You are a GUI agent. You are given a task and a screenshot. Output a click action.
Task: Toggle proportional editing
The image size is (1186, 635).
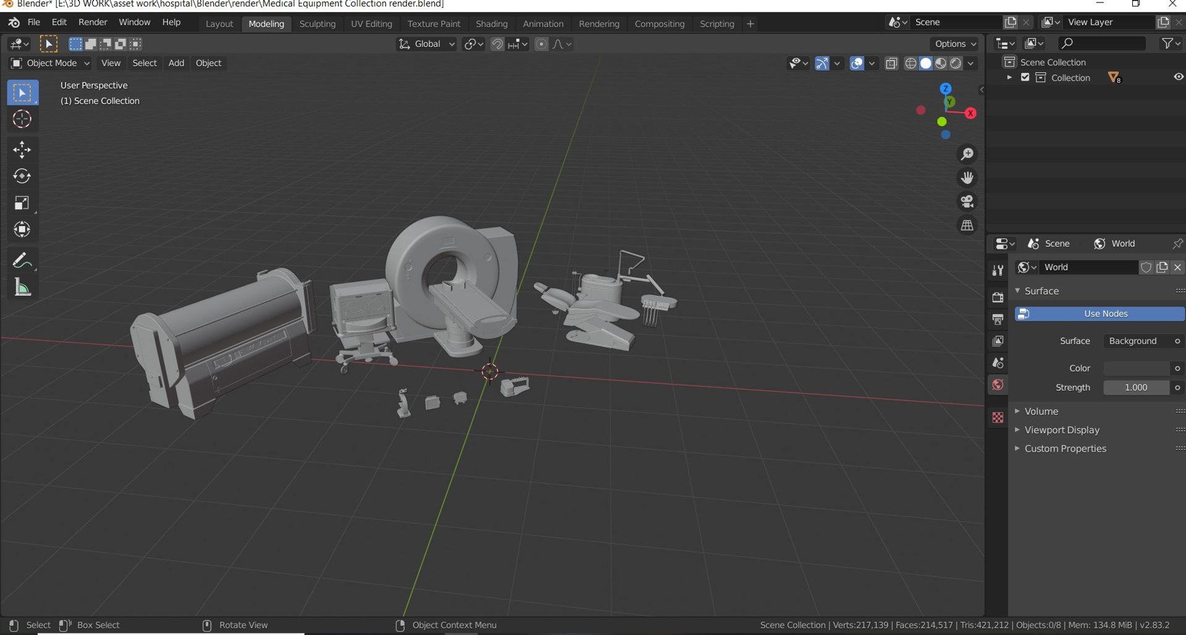[541, 44]
